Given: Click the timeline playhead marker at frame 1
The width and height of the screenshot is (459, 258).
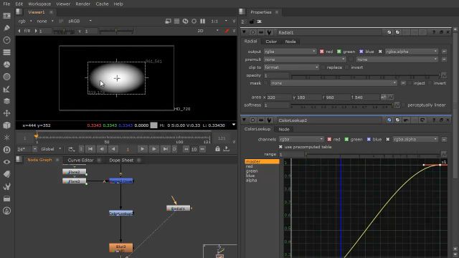Looking at the screenshot, I should pos(37,136).
